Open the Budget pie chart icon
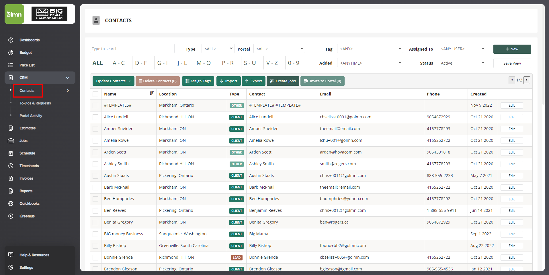The image size is (549, 275). coord(11,53)
